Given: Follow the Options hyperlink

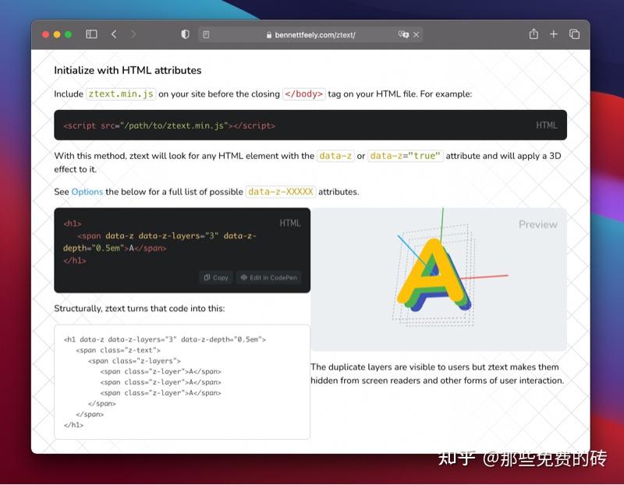Looking at the screenshot, I should (87, 191).
